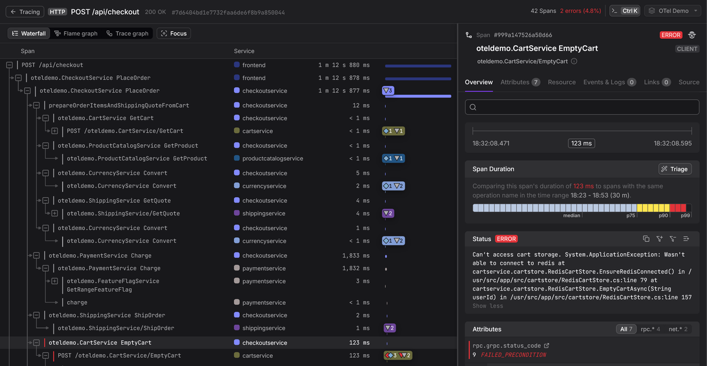707x366 pixels.
Task: Switch to the Flame graph view
Action: tap(76, 34)
